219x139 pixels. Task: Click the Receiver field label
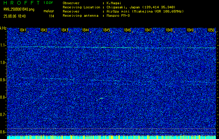(71, 11)
